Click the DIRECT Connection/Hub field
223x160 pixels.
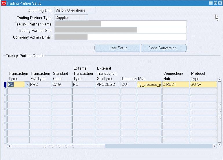coord(176,84)
